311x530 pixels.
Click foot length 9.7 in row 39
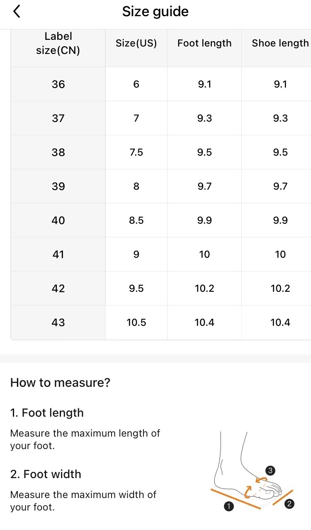click(204, 186)
